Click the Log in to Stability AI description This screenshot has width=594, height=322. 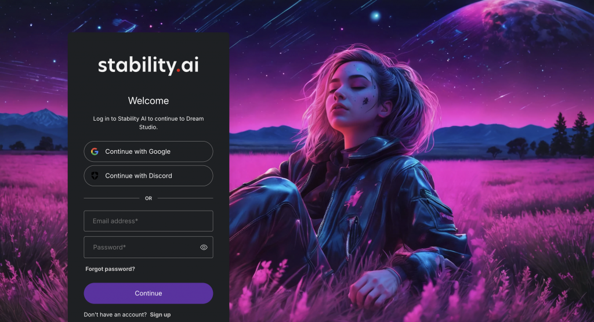148,123
